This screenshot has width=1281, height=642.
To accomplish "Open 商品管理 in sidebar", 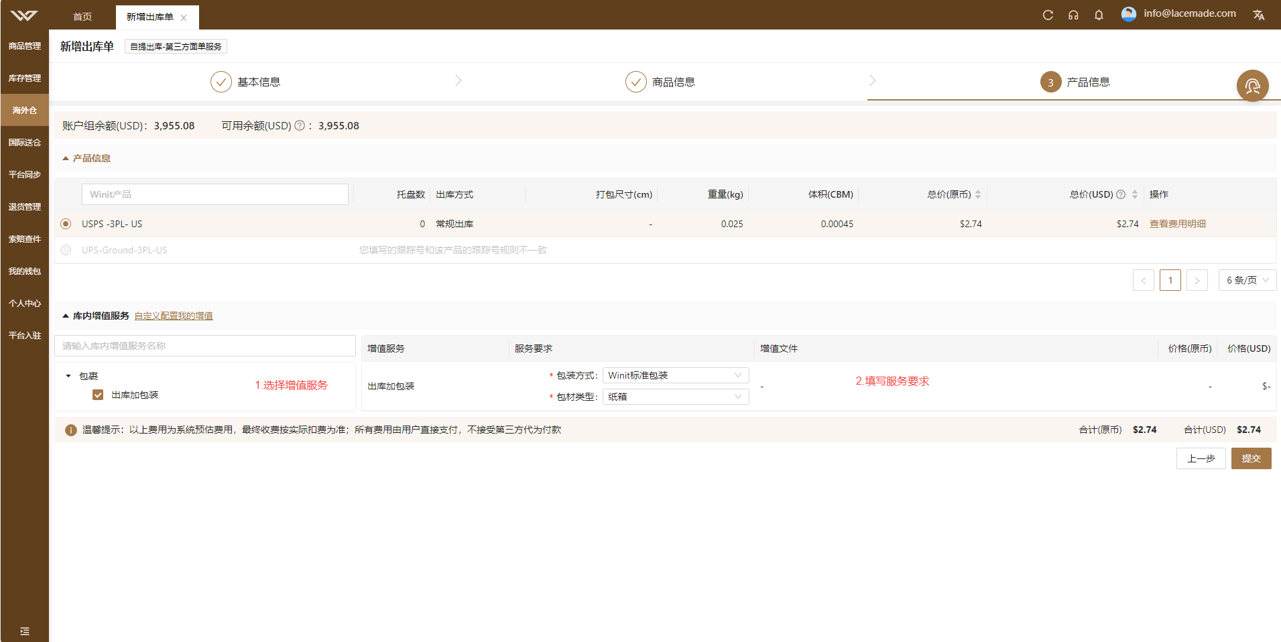I will tap(25, 46).
